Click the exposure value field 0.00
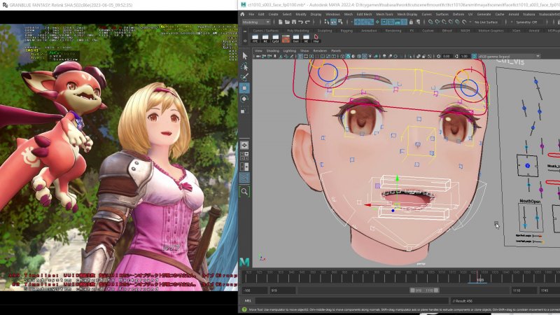The height and width of the screenshot is (315, 560). (x=447, y=57)
